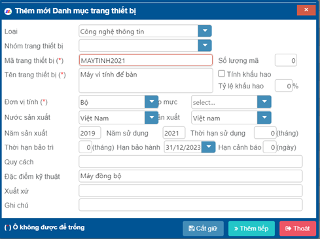
Task: Click the Nhóm trang thiết bị combo text field
Action: pyautogui.click(x=139, y=45)
